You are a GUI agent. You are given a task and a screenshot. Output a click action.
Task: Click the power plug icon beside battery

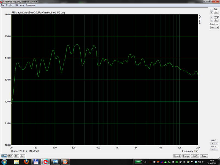click(x=145, y=162)
